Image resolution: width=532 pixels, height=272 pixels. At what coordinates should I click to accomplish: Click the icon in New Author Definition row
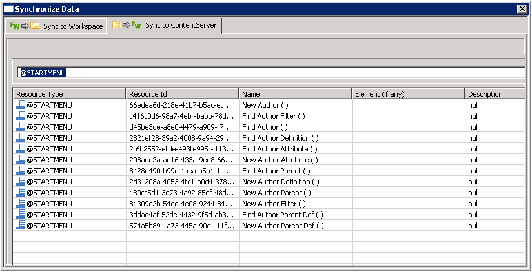(21, 182)
